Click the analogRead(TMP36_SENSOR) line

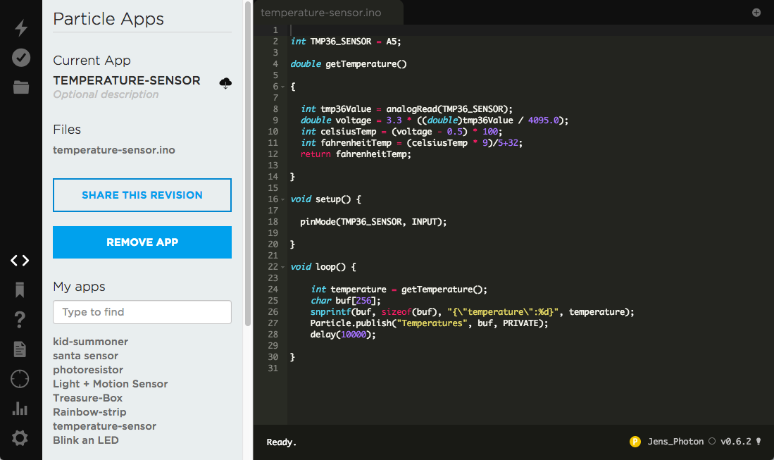pos(407,109)
